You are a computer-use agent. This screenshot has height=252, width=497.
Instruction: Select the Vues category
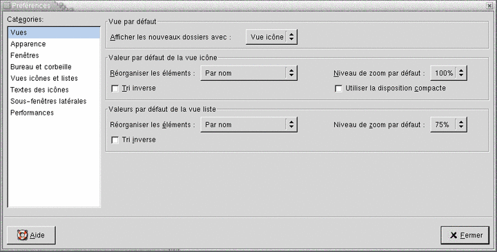tap(54, 32)
